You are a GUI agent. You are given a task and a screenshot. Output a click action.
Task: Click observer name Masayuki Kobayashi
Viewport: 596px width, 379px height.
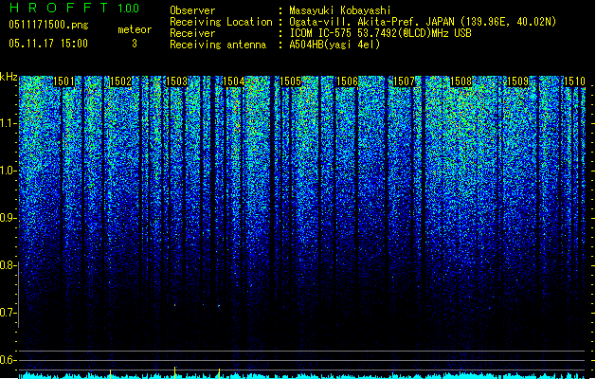pyautogui.click(x=340, y=10)
